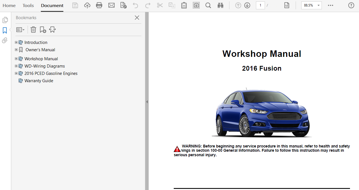359x190 pixels.
Task: Show the Page Thumbnails panel
Action: tap(5, 20)
